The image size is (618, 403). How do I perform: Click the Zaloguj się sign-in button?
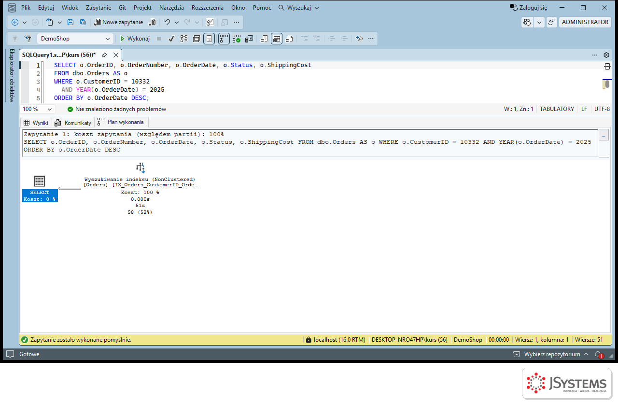[529, 8]
